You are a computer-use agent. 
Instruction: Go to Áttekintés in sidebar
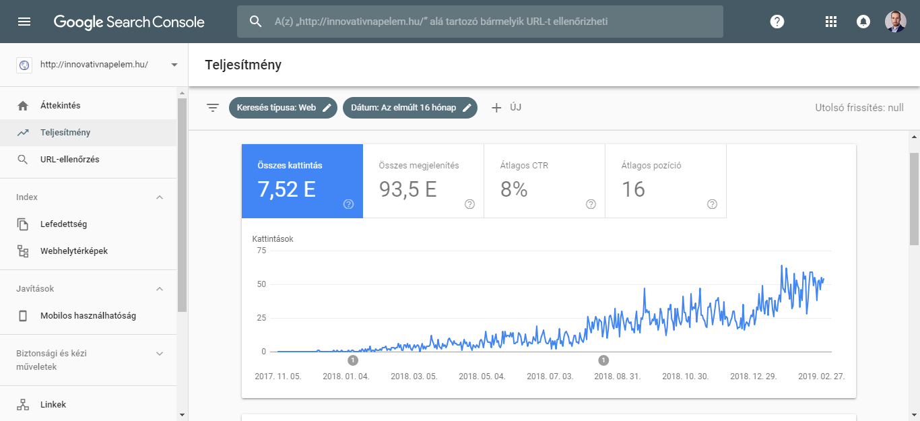coord(61,106)
